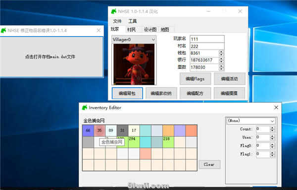
Task: Open the 编辑背包 inventory editor button
Action: click(x=127, y=93)
